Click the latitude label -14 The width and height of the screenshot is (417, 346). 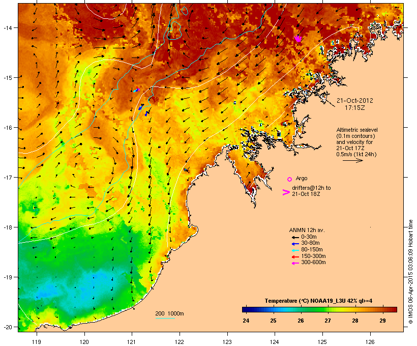click(x=8, y=27)
